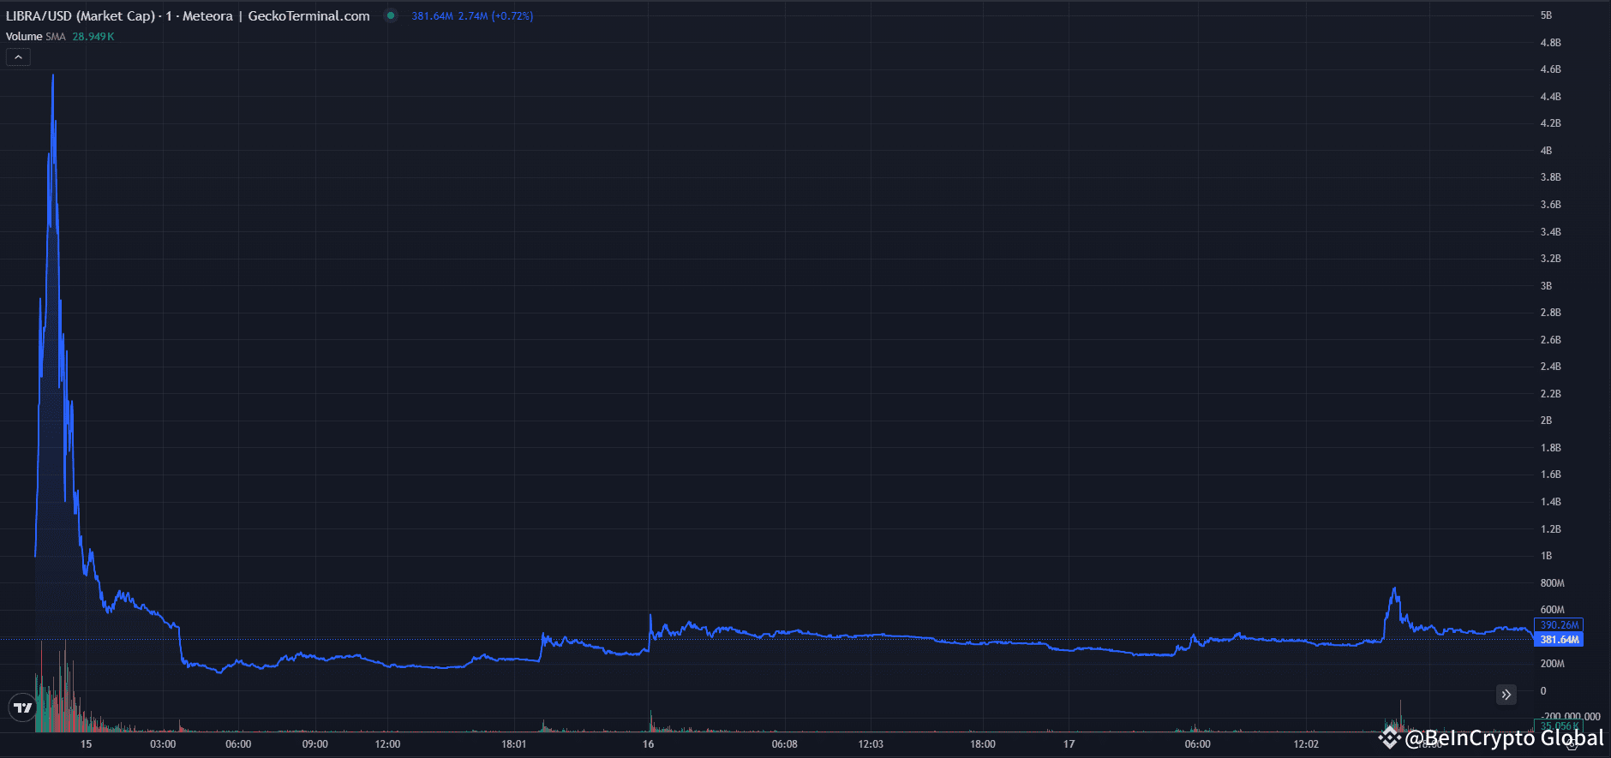1611x758 pixels.
Task: Click the 18:01 label on time axis
Action: click(514, 744)
